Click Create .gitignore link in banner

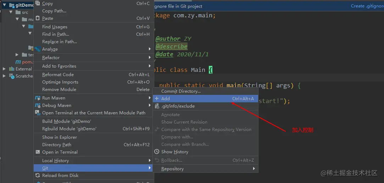tap(367, 6)
